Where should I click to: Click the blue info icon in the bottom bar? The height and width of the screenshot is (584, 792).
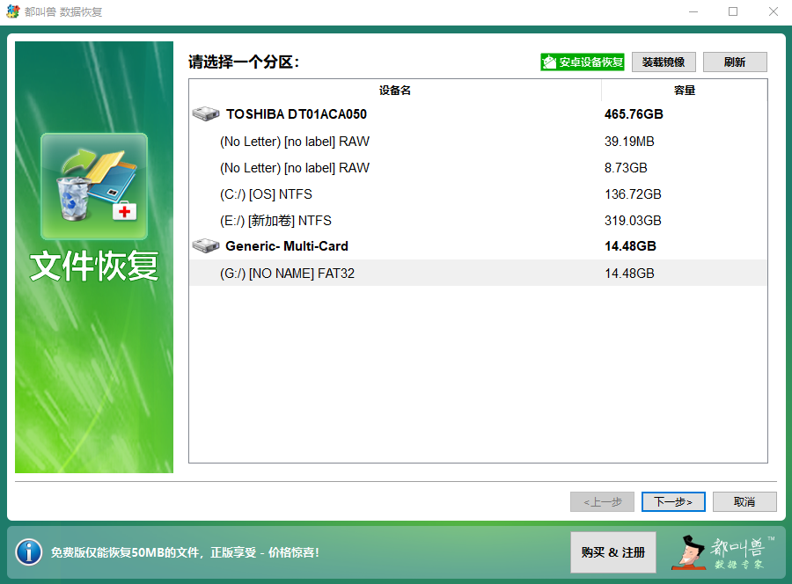[x=29, y=552]
